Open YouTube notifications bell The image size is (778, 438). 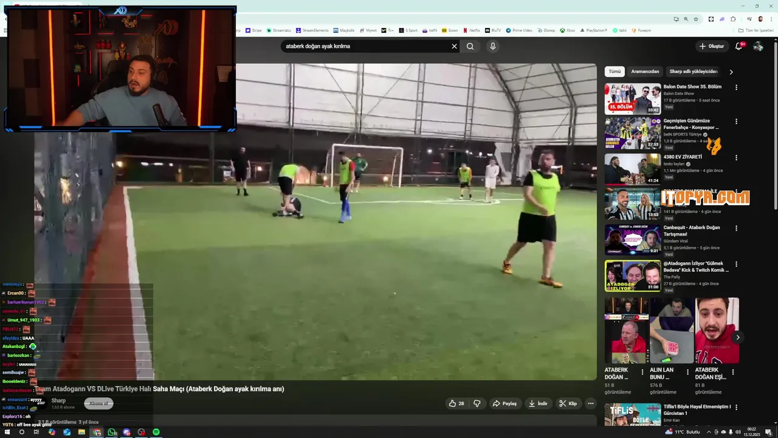pos(739,46)
